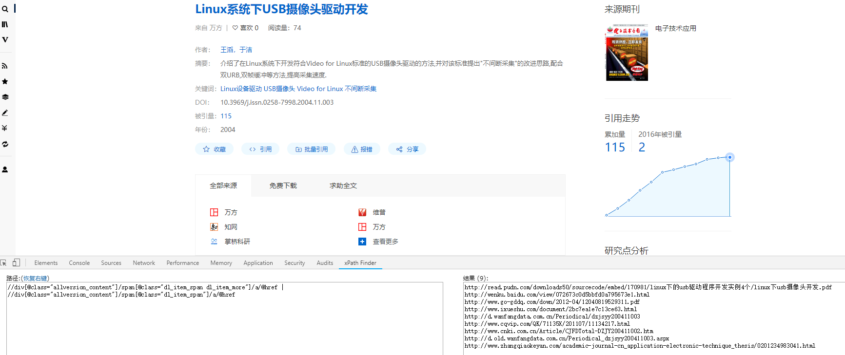845x355 pixels.
Task: Click the heart 喜欢 like icon
Action: 235,28
